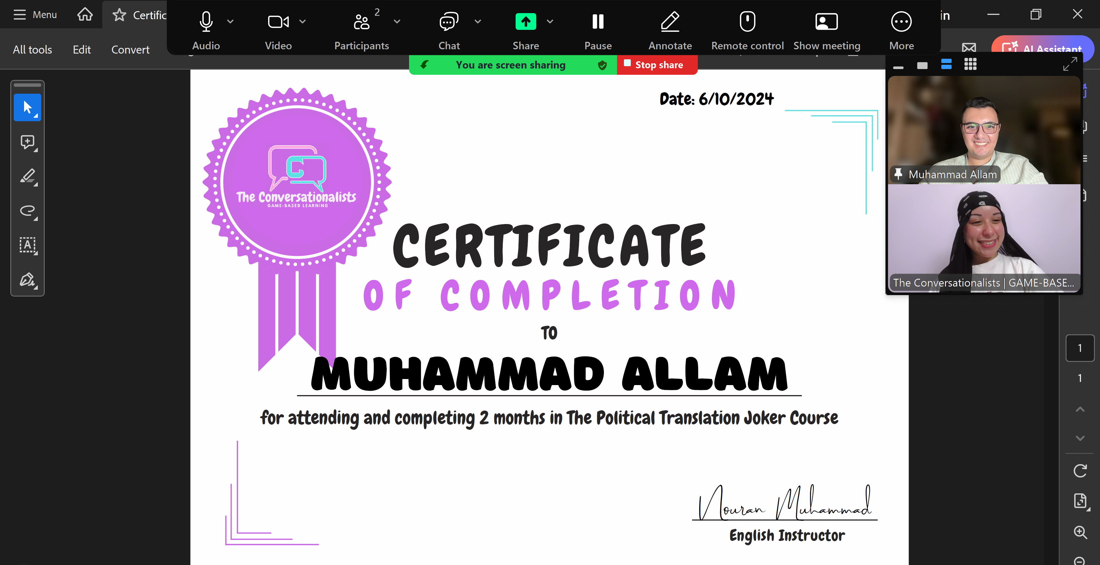Select the arrow Select tool
Screen dimensions: 1100x565
[x=28, y=108]
